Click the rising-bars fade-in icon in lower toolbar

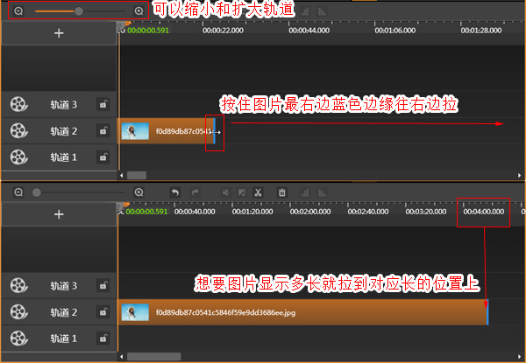coord(305,192)
